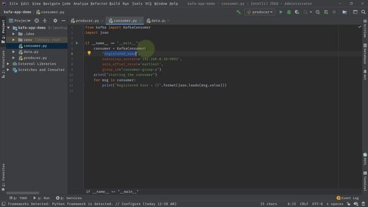Image resolution: width=368 pixels, height=207 pixels.
Task: Select consumer.py in project tree
Action: (x=35, y=46)
